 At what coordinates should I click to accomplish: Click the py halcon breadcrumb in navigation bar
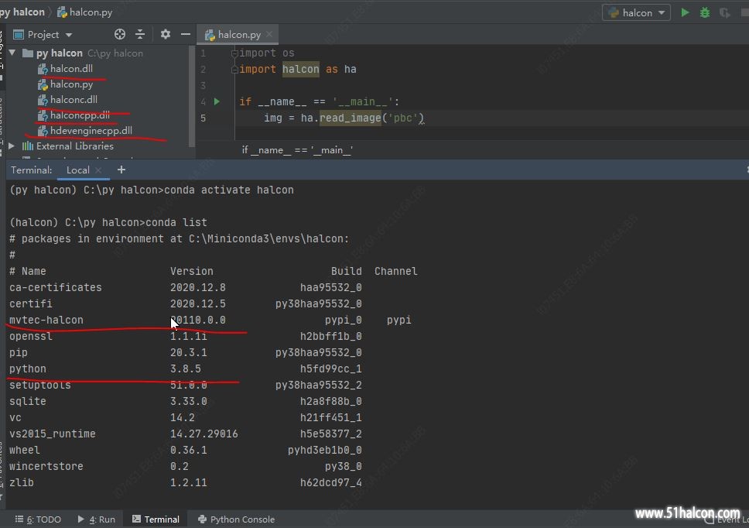click(x=22, y=12)
